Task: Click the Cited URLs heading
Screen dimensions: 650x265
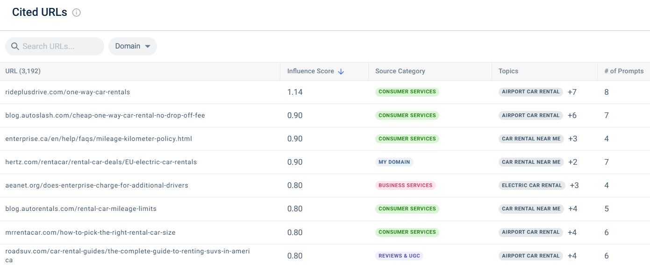Action: pos(40,13)
